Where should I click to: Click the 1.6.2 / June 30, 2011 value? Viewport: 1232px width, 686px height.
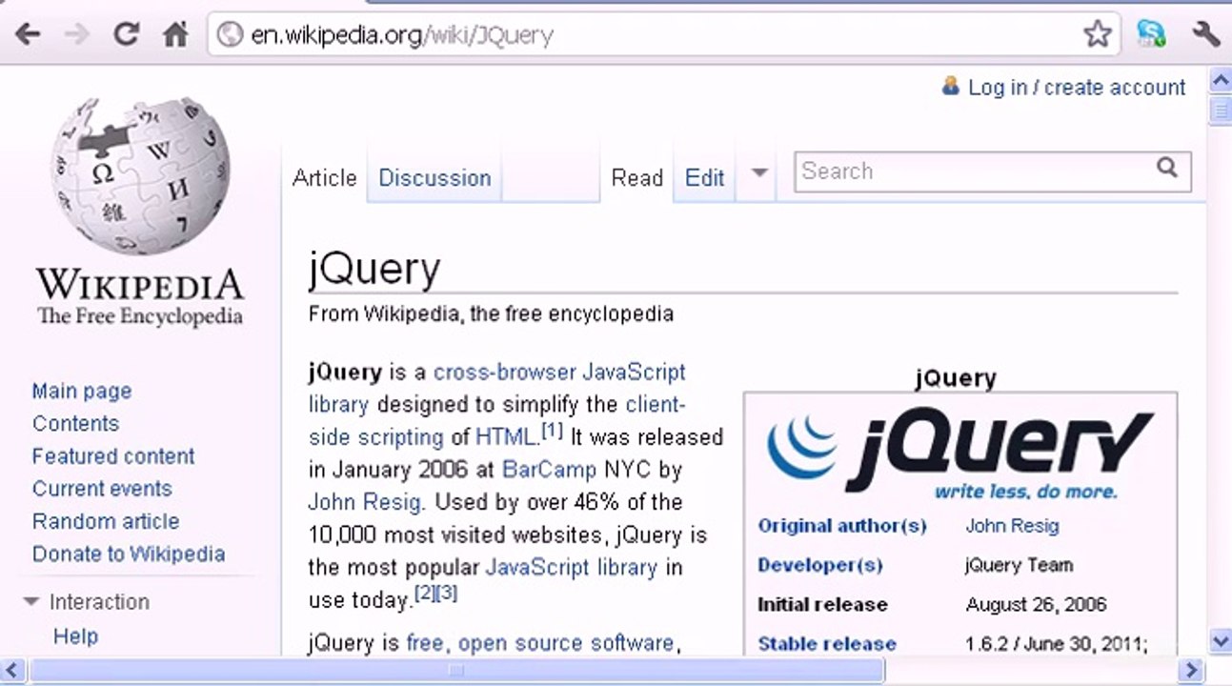coord(1056,644)
